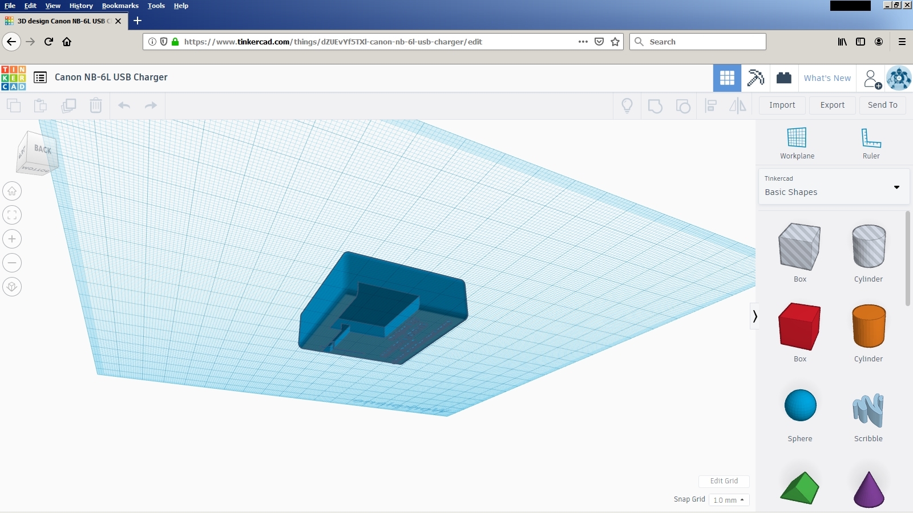Click the design name Canon NB-6L USB Charger
Viewport: 913px width, 513px height.
(111, 78)
